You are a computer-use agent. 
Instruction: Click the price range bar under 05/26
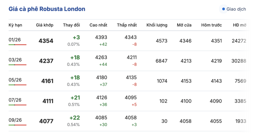17,85
